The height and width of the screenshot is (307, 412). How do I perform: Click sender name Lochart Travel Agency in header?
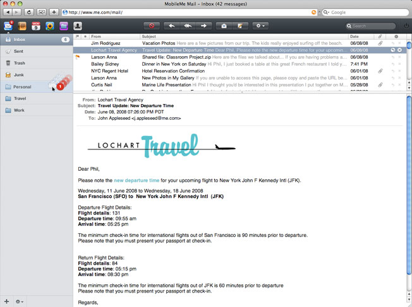click(120, 100)
